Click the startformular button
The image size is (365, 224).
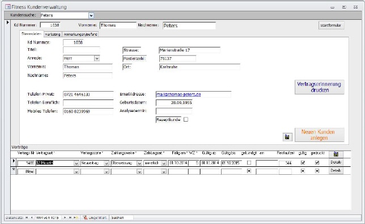pyautogui.click(x=331, y=25)
